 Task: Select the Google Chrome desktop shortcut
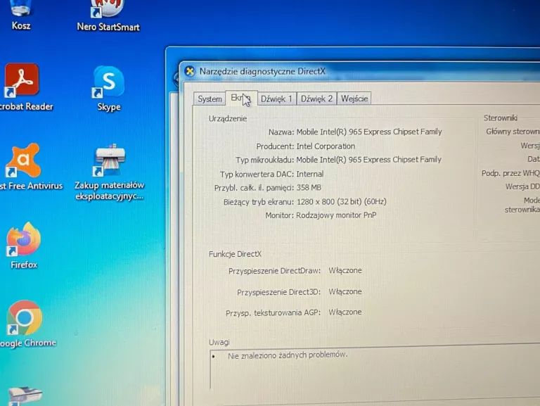(25, 324)
